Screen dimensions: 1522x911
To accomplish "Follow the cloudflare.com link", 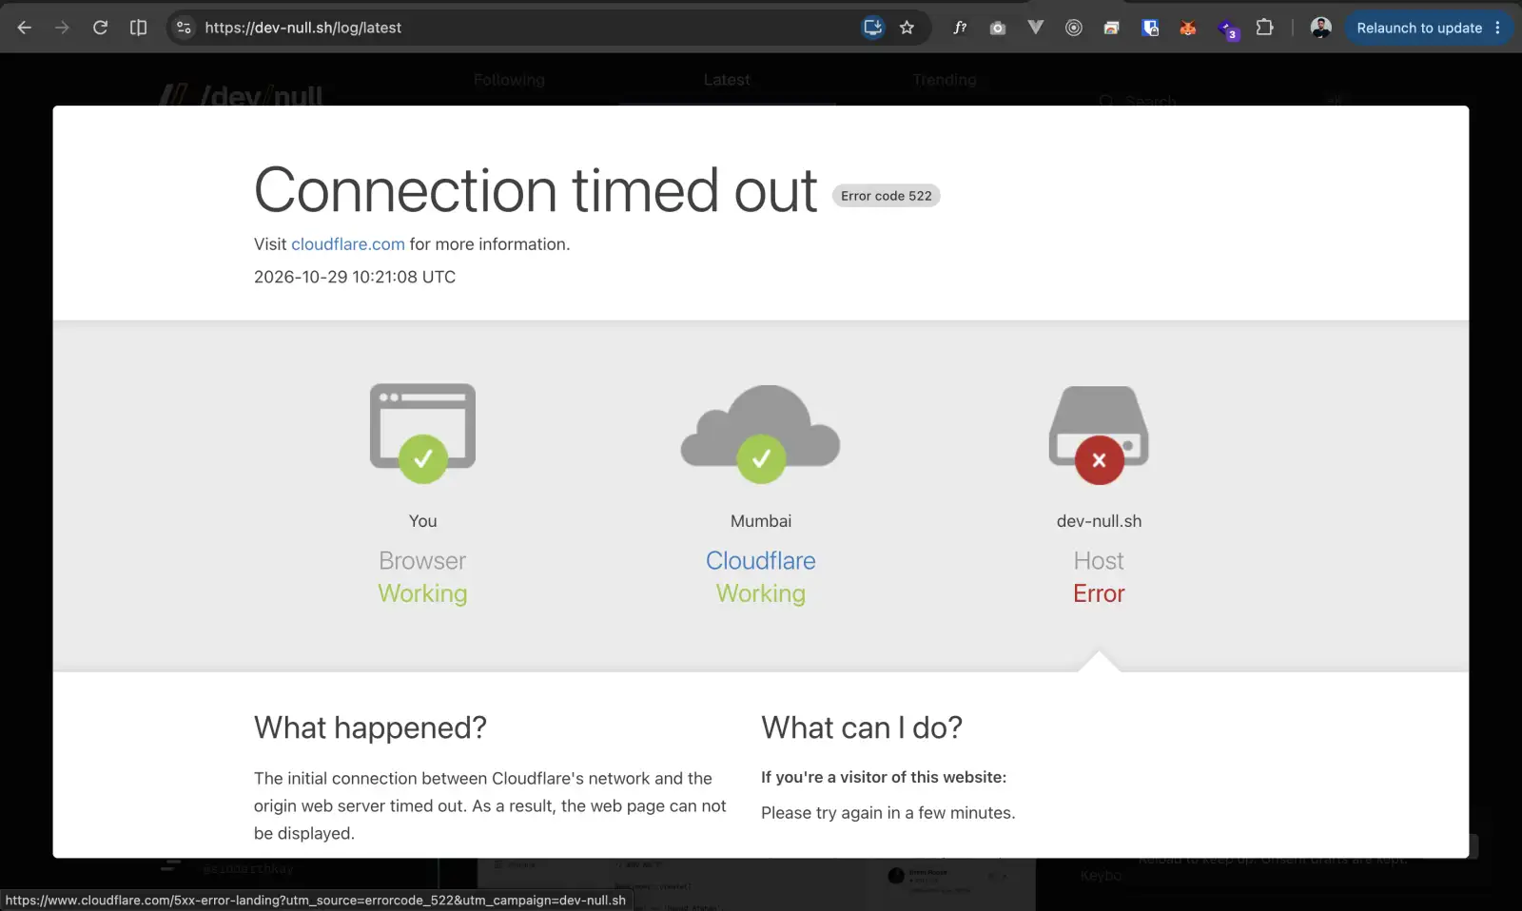I will (x=348, y=244).
